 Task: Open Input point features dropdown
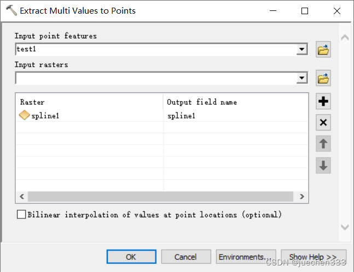pos(302,49)
